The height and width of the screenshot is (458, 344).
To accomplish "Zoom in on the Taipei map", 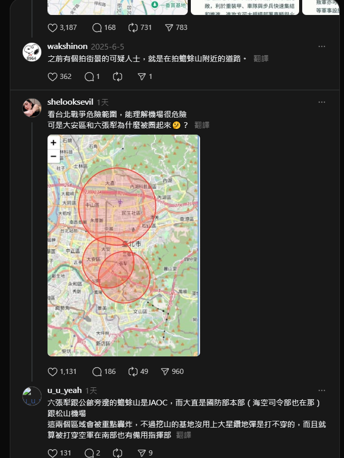I will (54, 142).
